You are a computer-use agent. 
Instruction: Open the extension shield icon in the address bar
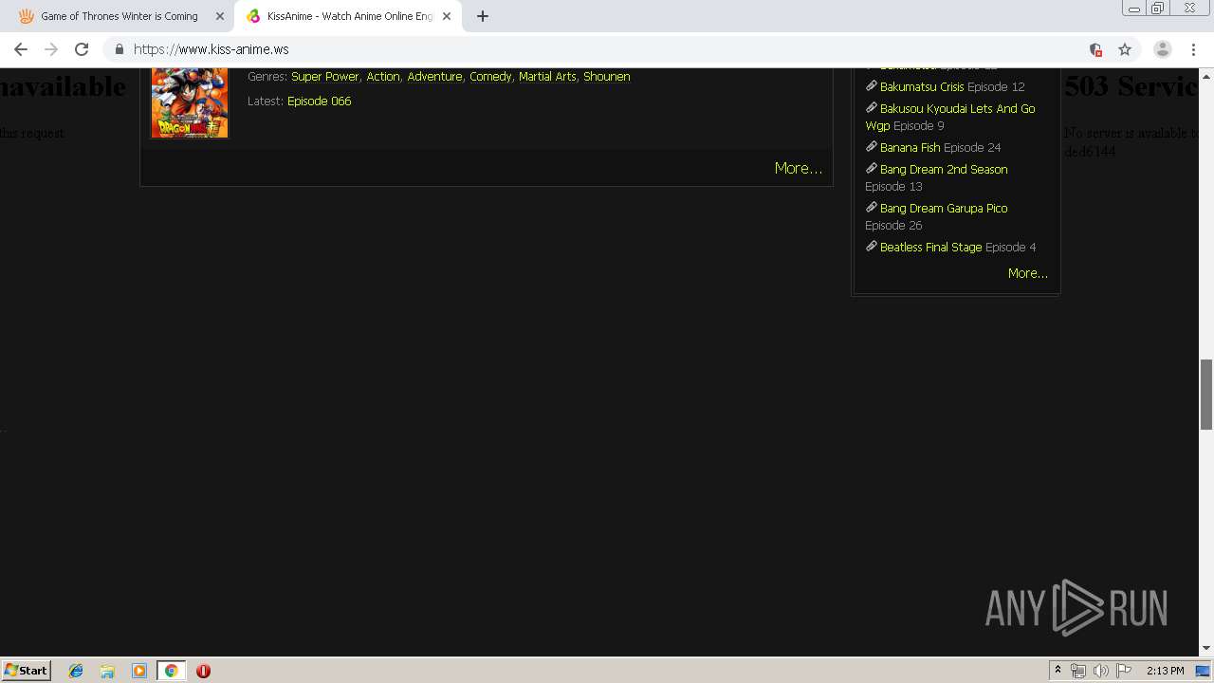point(1095,49)
